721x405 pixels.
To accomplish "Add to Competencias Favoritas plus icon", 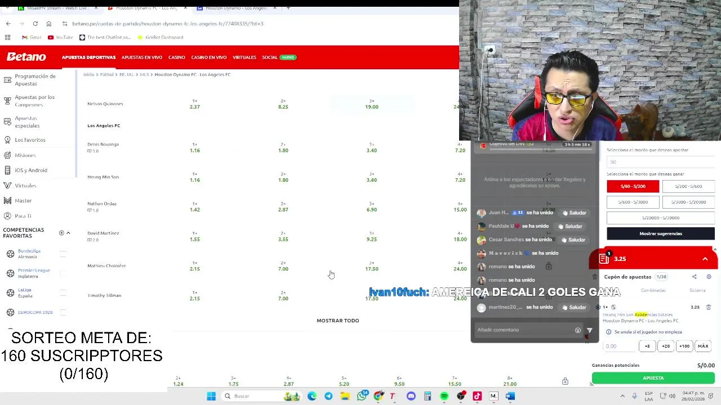I will [61, 233].
